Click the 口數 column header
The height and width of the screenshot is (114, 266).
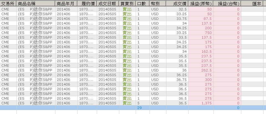click(x=143, y=4)
